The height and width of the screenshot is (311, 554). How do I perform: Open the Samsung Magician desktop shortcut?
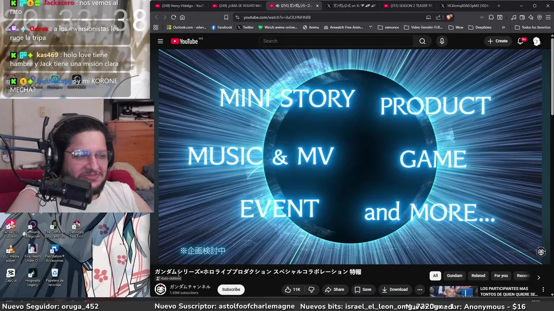tap(32, 229)
